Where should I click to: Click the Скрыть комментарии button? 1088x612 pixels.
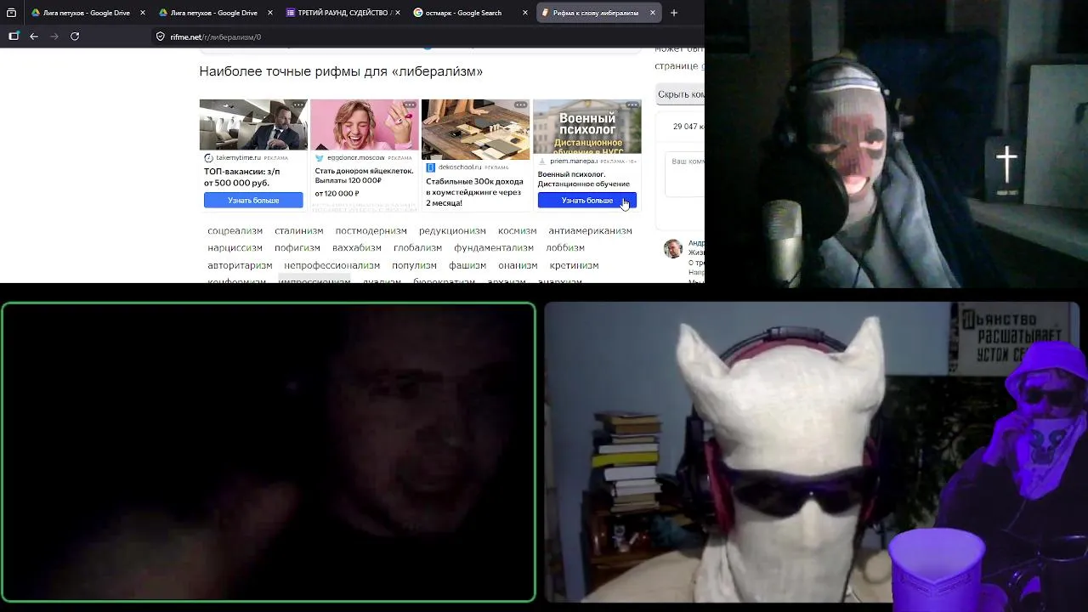click(681, 94)
